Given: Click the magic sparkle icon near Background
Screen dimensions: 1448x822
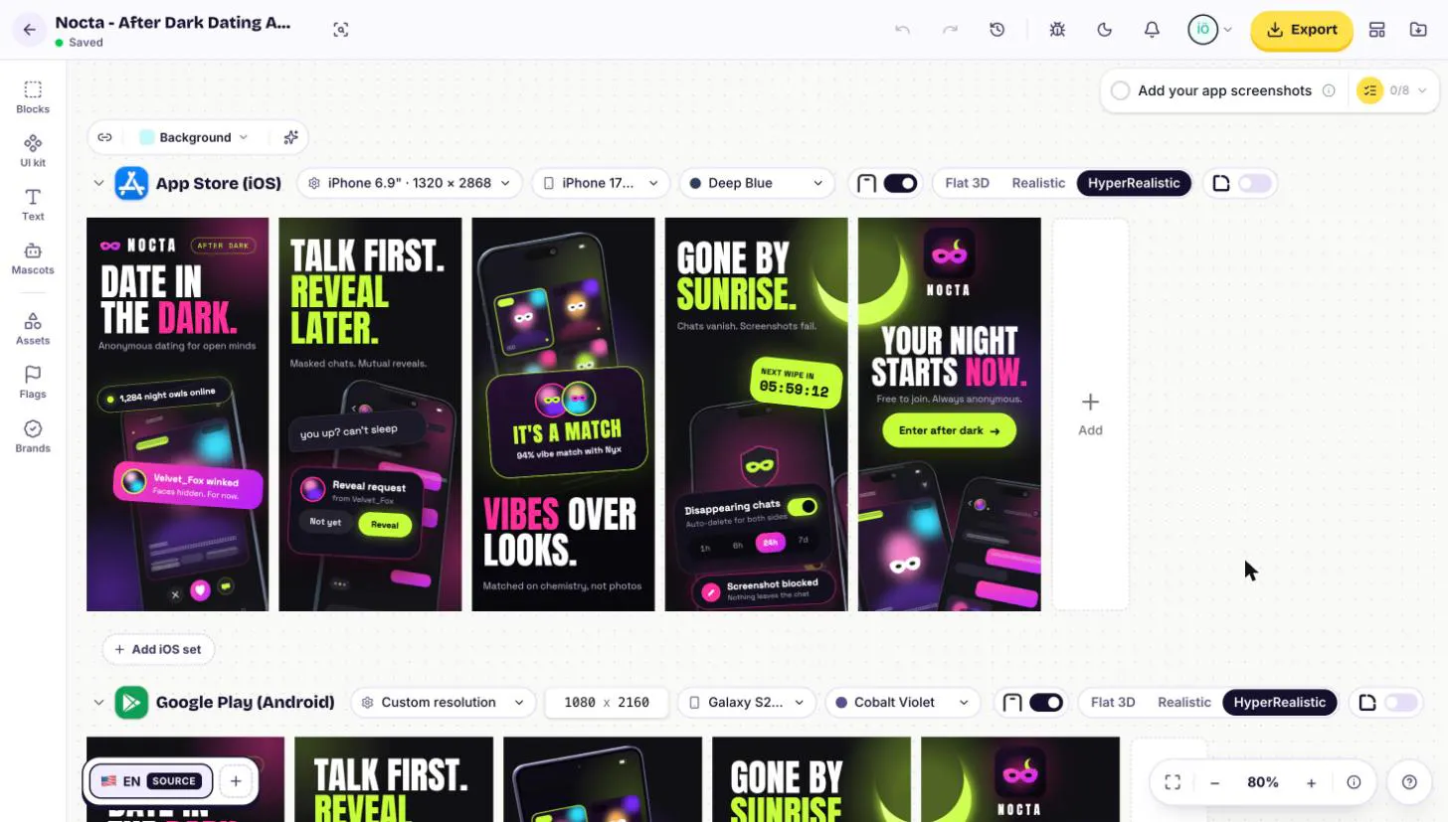Looking at the screenshot, I should point(290,137).
